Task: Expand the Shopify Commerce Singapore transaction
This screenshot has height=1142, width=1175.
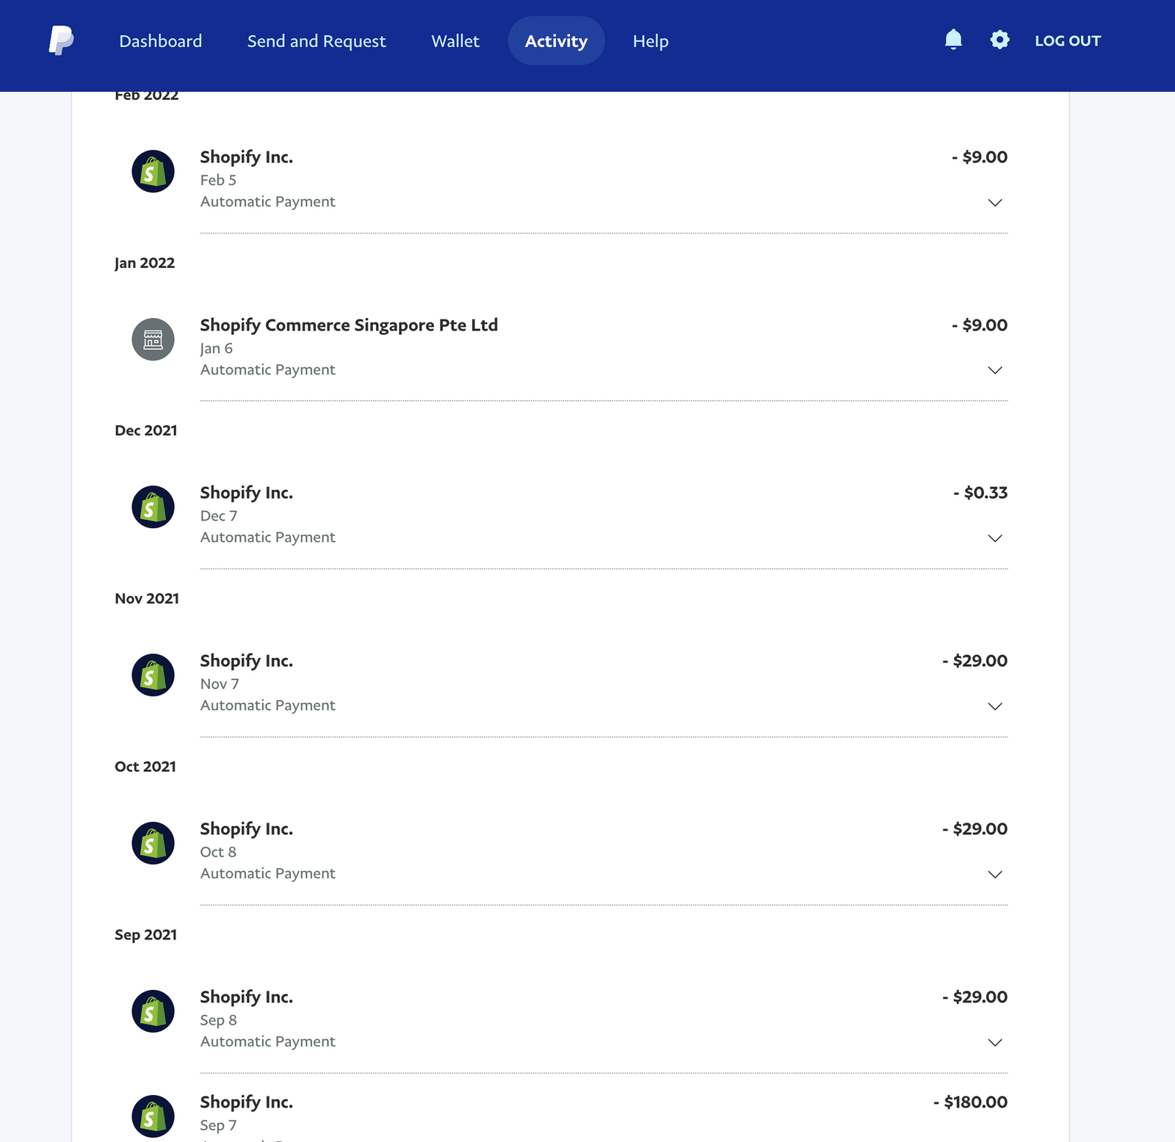Action: point(995,371)
